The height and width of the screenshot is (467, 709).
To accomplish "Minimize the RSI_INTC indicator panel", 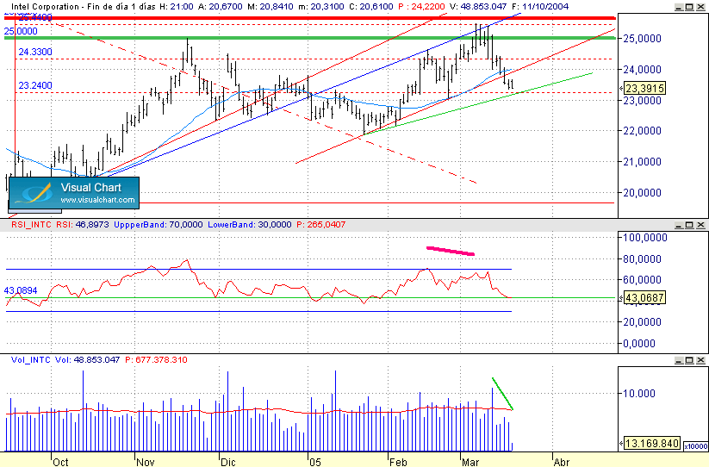I will click(x=679, y=225).
